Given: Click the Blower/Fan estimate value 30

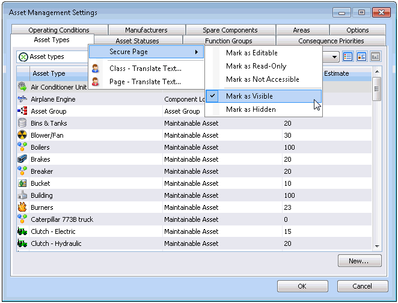Looking at the screenshot, I should click(x=287, y=135).
